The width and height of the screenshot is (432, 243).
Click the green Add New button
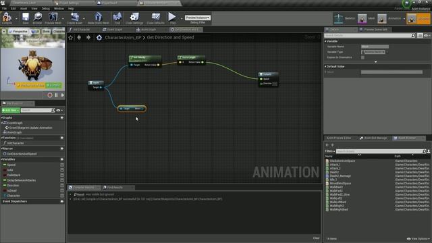(11, 110)
